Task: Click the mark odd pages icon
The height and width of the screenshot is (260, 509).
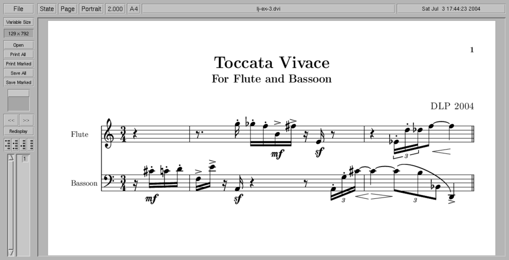Action: pyautogui.click(x=7, y=145)
